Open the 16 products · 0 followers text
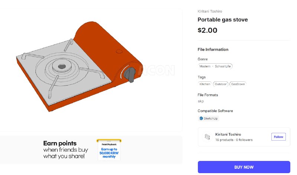 [234, 140]
